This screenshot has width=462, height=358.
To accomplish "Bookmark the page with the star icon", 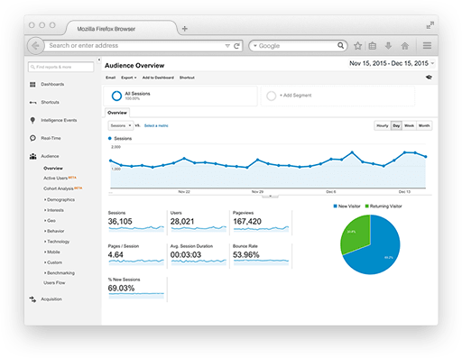I will point(357,46).
